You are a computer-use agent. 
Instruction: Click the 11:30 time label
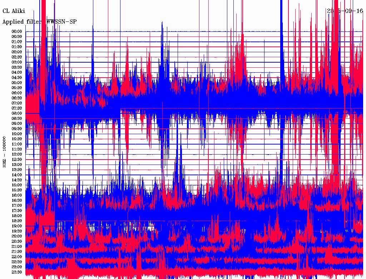pyautogui.click(x=17, y=149)
